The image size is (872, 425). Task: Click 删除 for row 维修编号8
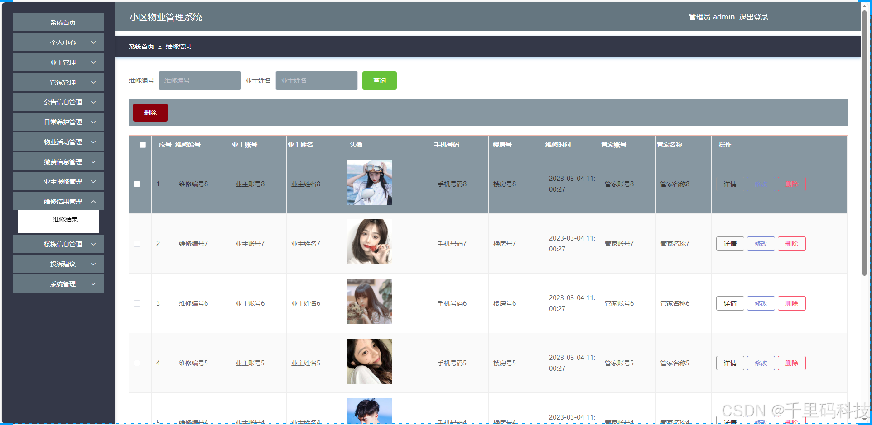[792, 184]
